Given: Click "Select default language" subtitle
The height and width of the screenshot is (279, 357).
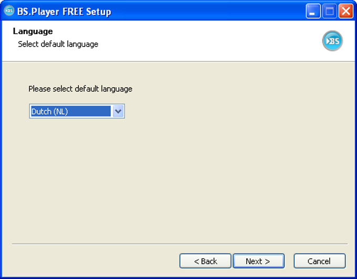Looking at the screenshot, I should (x=58, y=44).
